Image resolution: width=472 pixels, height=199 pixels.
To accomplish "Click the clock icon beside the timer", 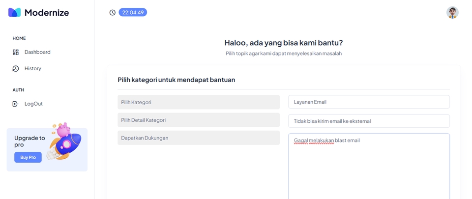I will pyautogui.click(x=112, y=12).
